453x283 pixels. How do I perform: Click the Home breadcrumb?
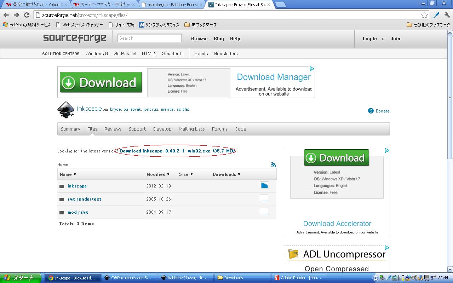(63, 164)
